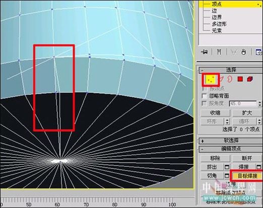The image size is (263, 208).
Task: Open Configure Modifier Sets icon
Action: [258, 52]
